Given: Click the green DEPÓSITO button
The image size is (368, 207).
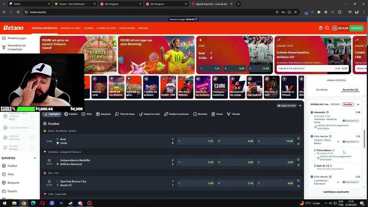Looking at the screenshot, I should pos(356,28).
